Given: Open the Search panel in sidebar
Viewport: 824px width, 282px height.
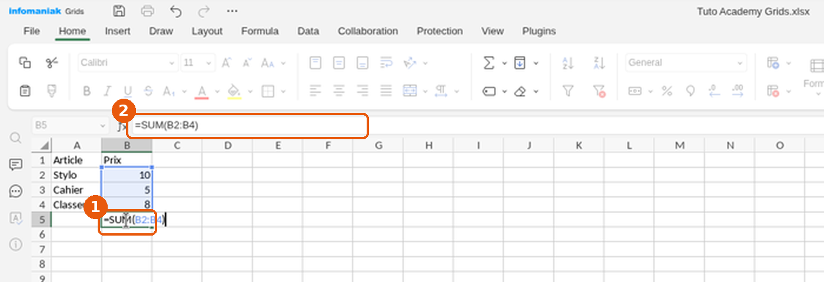Looking at the screenshot, I should 16,137.
